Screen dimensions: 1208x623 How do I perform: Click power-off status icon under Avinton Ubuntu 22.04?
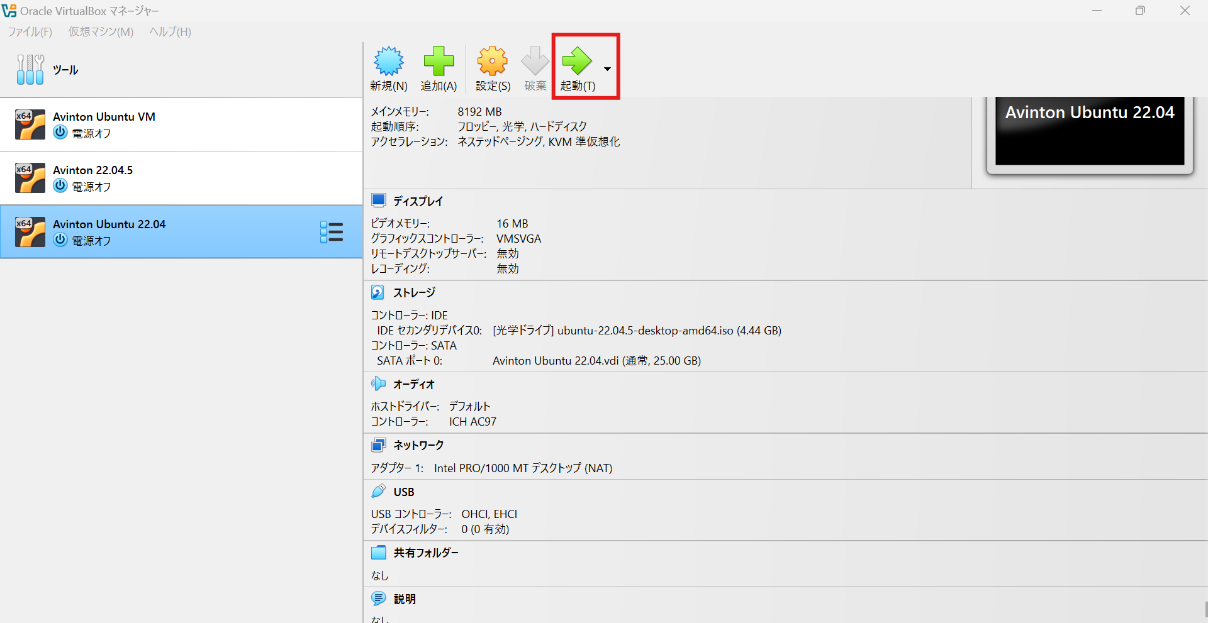[60, 240]
